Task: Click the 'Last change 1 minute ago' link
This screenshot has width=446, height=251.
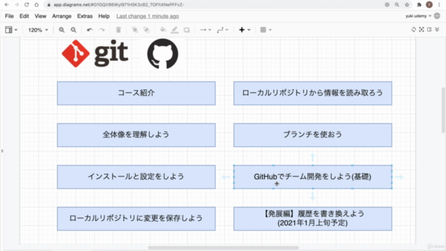Action: [x=148, y=16]
